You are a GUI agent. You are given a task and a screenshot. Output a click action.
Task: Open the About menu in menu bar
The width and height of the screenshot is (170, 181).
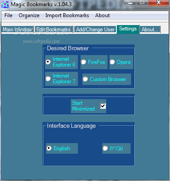(102, 15)
